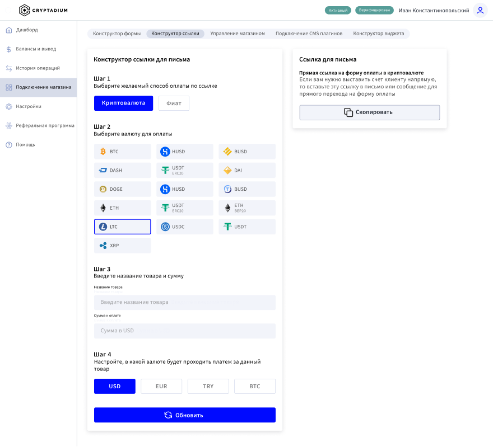Choose EUR as payment currency

pyautogui.click(x=161, y=387)
